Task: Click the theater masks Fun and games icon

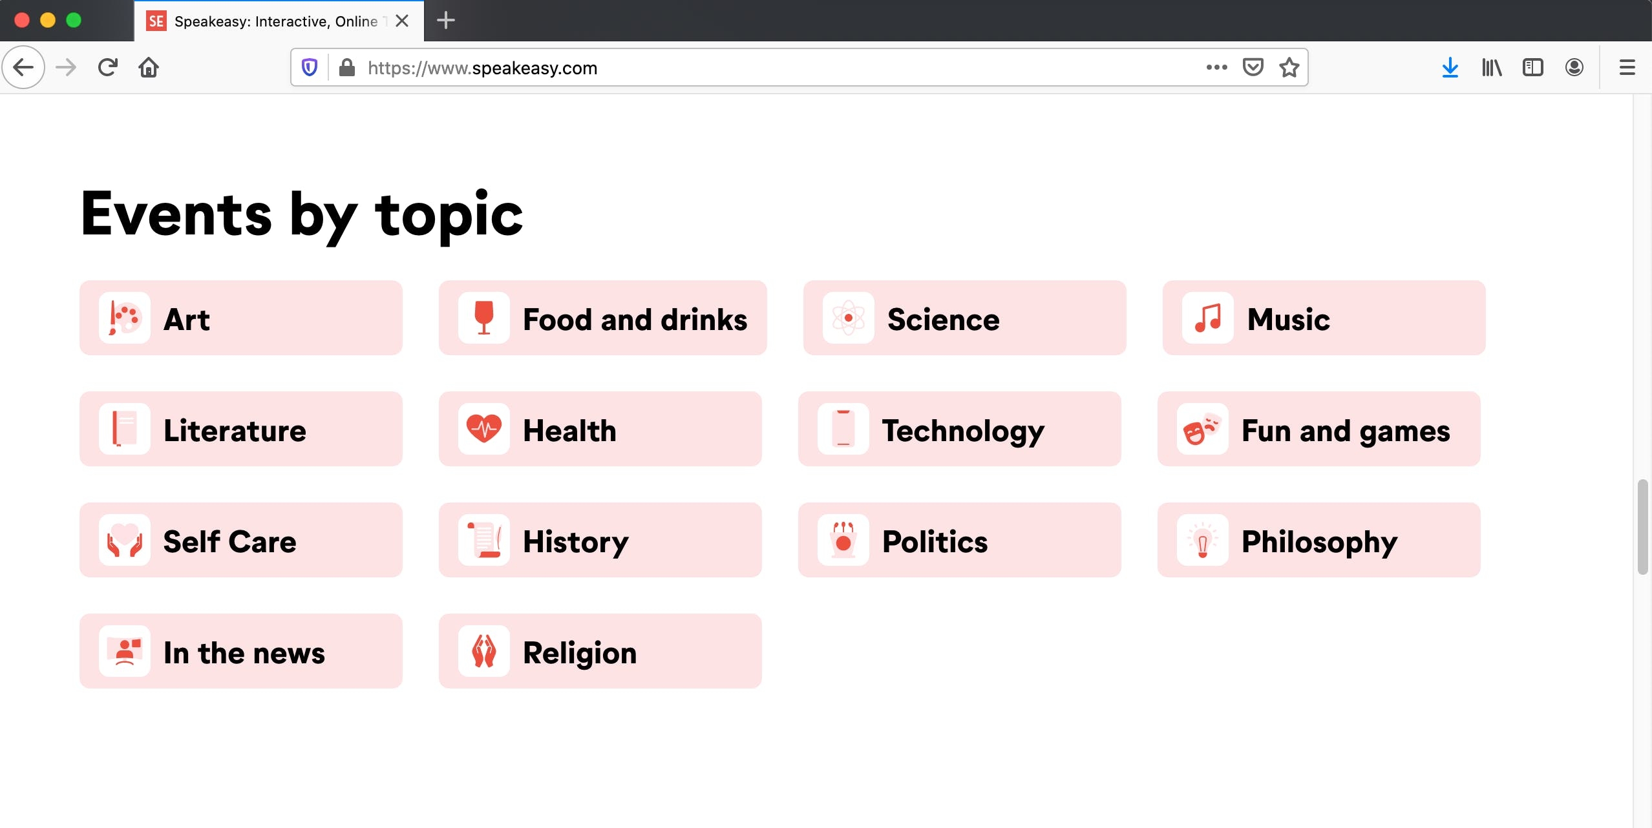Action: [x=1203, y=429]
